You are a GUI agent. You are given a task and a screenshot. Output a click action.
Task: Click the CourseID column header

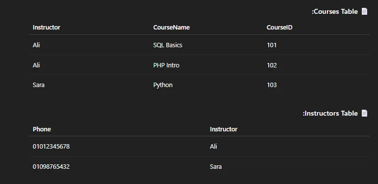280,28
